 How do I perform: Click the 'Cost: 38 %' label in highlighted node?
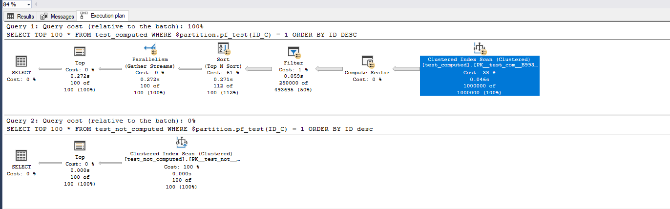coord(480,72)
